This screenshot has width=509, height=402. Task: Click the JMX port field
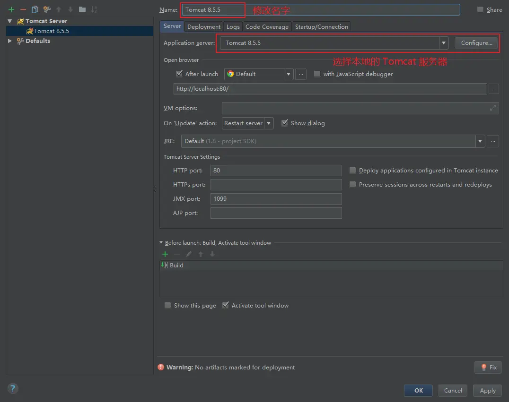[x=276, y=199]
